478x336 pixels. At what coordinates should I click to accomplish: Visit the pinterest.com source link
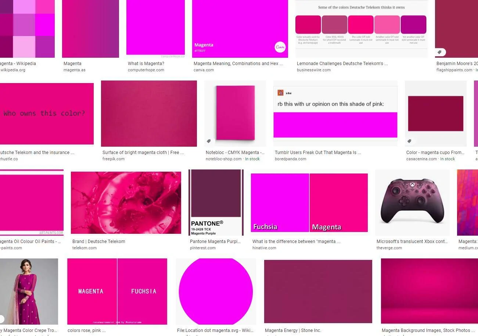(203, 248)
